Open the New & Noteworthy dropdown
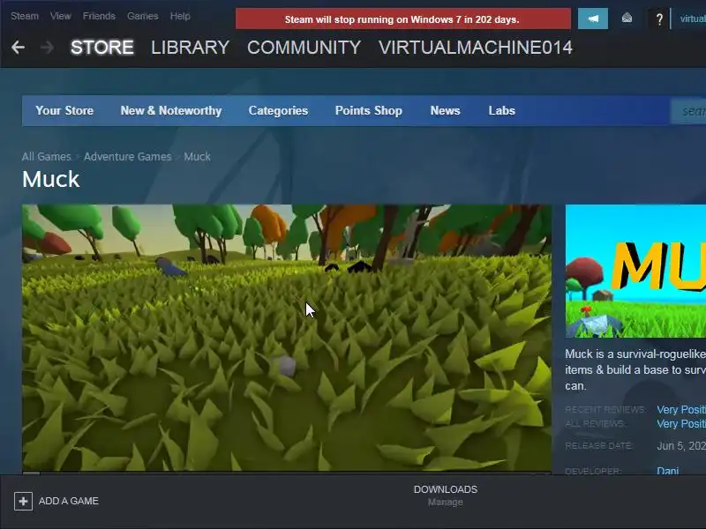Viewport: 706px width, 529px height. click(171, 111)
